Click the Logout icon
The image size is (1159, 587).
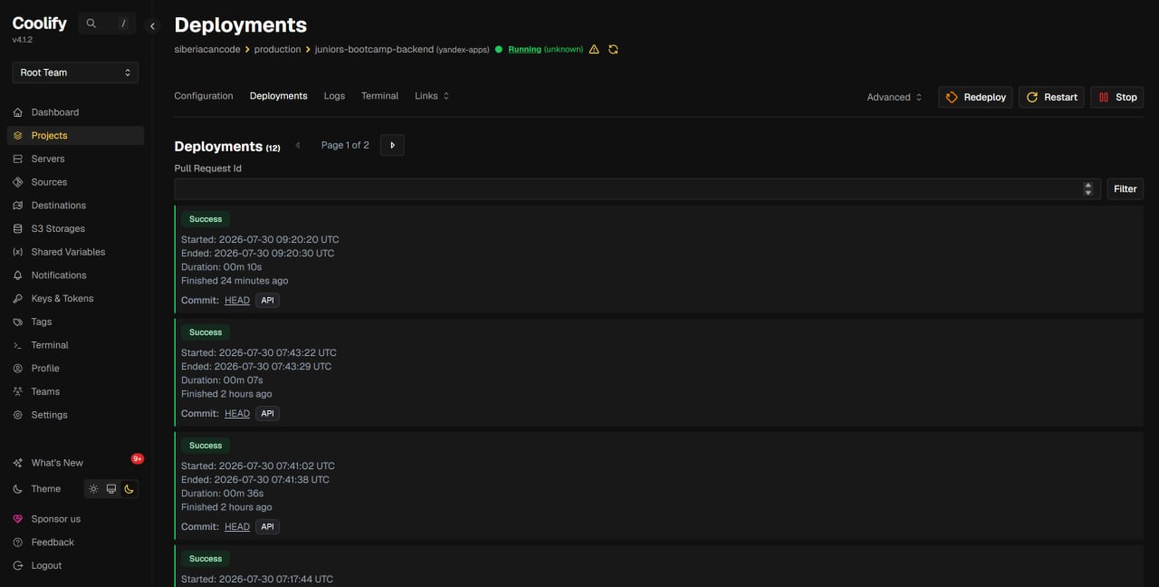(18, 566)
